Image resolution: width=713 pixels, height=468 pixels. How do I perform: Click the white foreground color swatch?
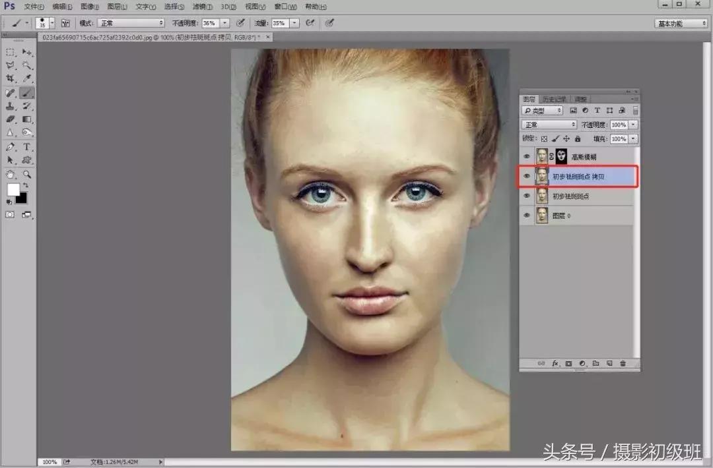coord(13,189)
